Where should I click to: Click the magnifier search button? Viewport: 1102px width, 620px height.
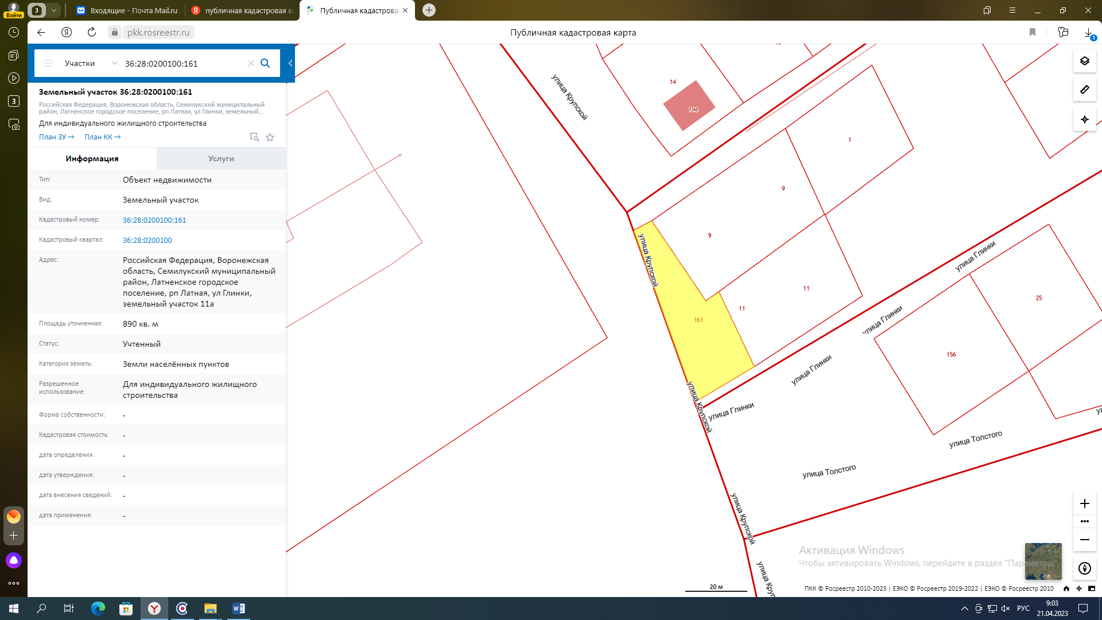point(265,63)
